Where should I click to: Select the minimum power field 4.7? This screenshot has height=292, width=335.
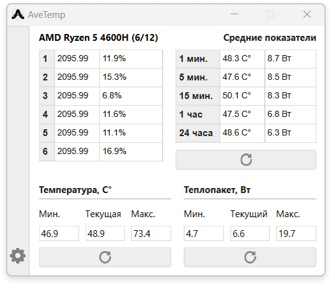click(x=204, y=234)
